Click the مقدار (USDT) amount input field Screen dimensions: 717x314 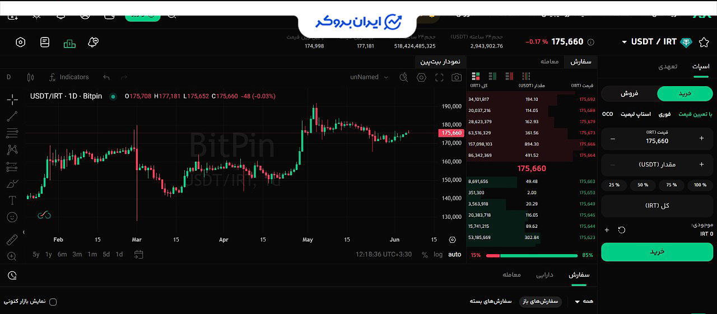(657, 165)
